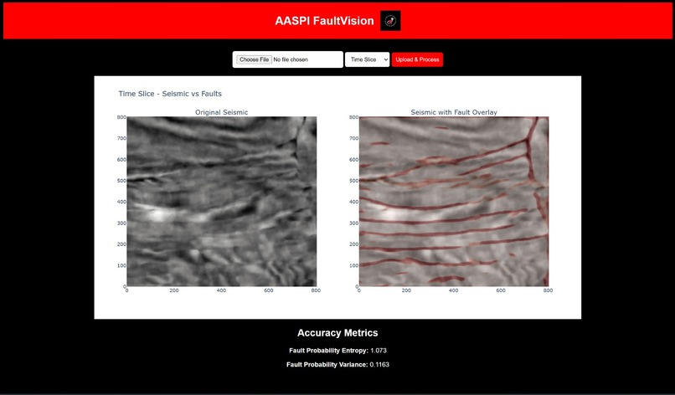The width and height of the screenshot is (675, 395).
Task: Click the AASPI FaultVision title
Action: pos(324,21)
